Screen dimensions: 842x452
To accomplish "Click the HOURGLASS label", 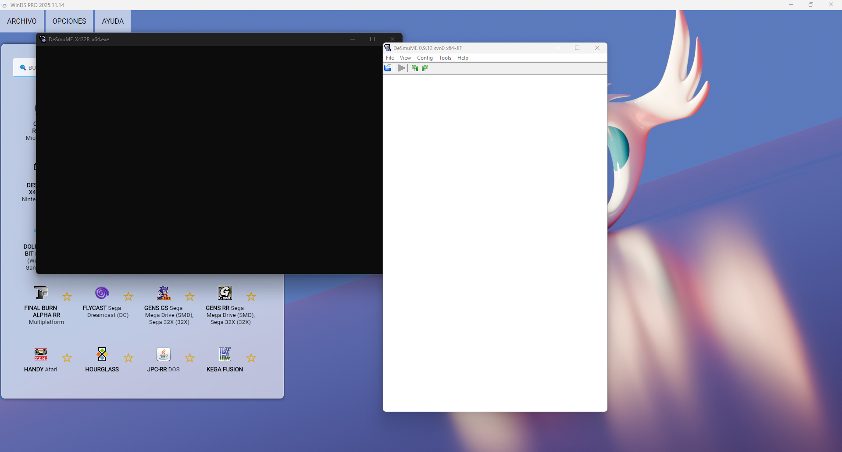I will click(x=102, y=369).
